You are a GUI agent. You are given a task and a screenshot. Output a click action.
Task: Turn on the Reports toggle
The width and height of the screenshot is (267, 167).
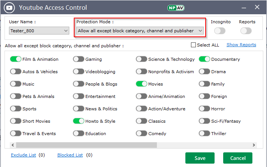pos(246,31)
